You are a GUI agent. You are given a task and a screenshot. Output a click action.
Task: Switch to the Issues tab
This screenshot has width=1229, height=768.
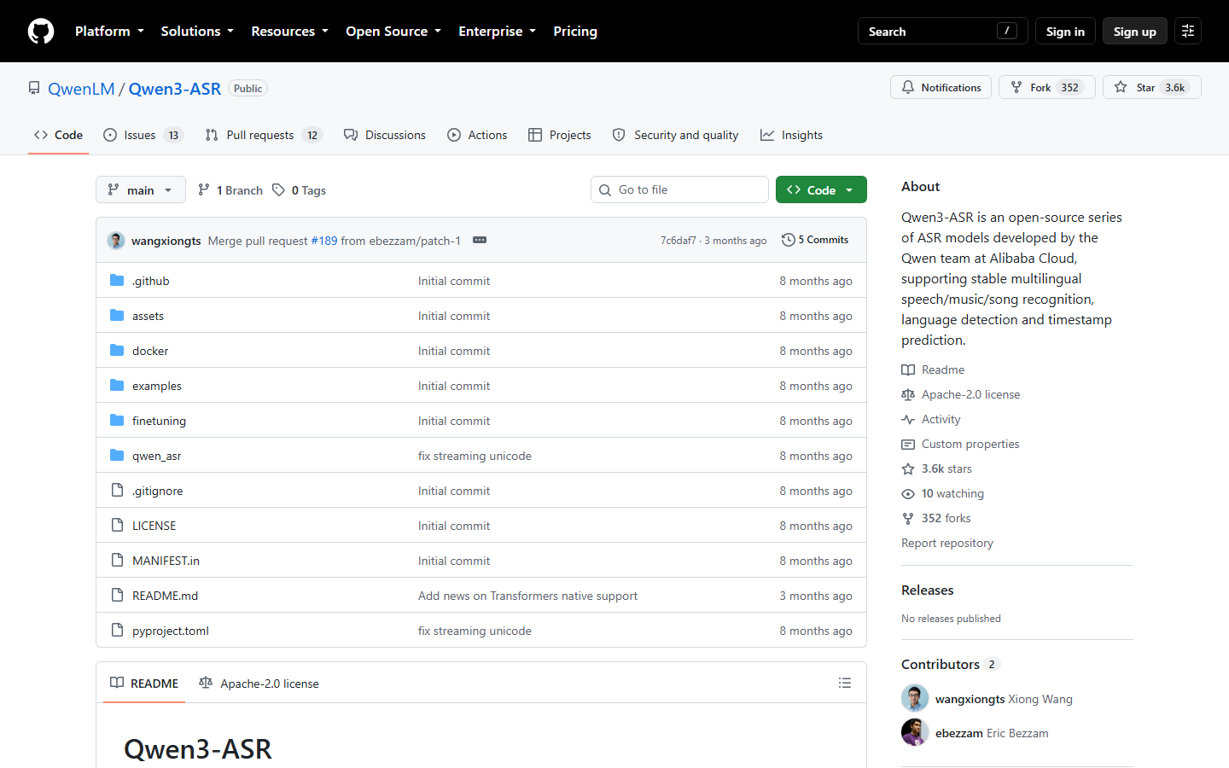point(143,135)
